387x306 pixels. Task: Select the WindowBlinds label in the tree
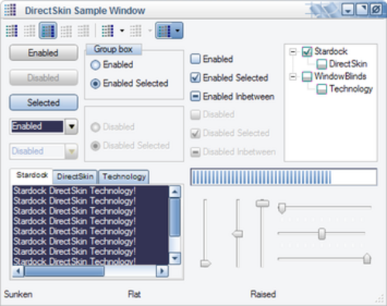340,76
